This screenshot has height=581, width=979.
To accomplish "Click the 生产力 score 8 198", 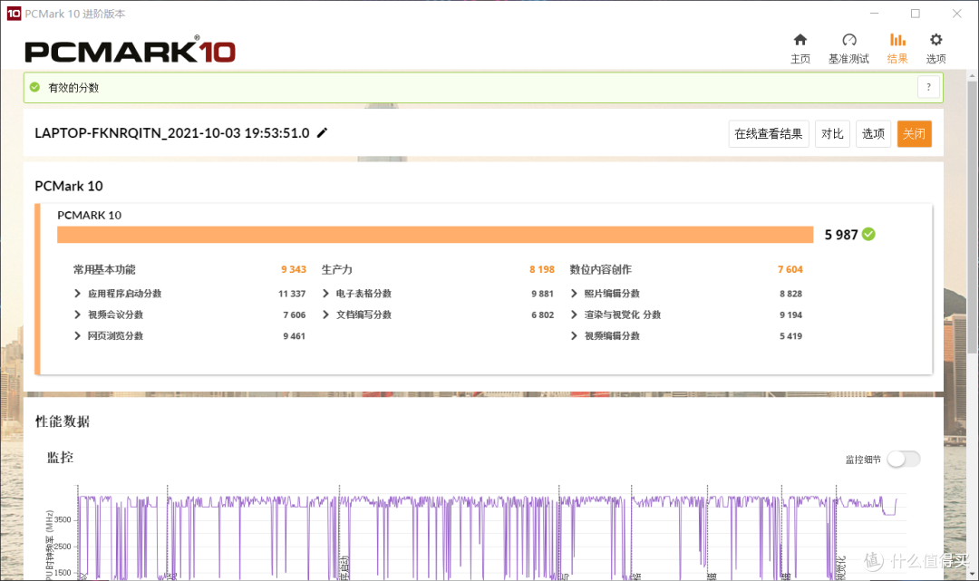I will click(x=542, y=269).
